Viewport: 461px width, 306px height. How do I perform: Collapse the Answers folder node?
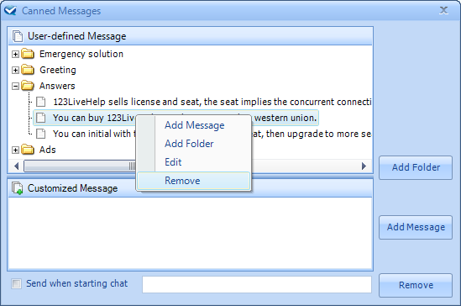click(15, 86)
